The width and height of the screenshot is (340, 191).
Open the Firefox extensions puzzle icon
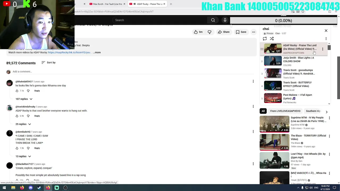point(330,11)
